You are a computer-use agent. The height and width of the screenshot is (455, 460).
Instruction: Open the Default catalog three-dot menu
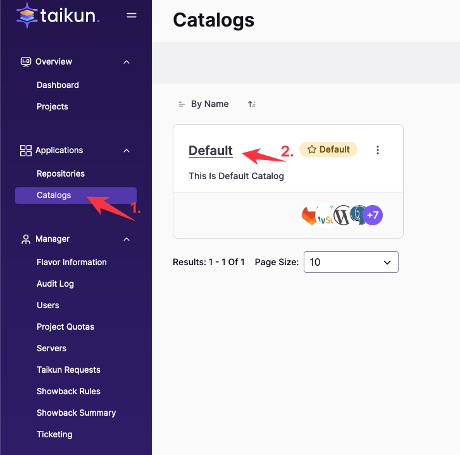[x=378, y=150]
